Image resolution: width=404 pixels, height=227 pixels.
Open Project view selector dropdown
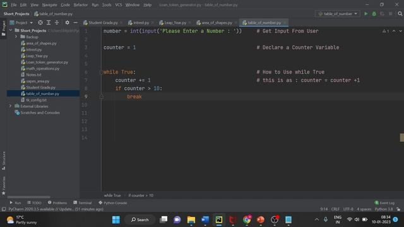tap(21, 23)
